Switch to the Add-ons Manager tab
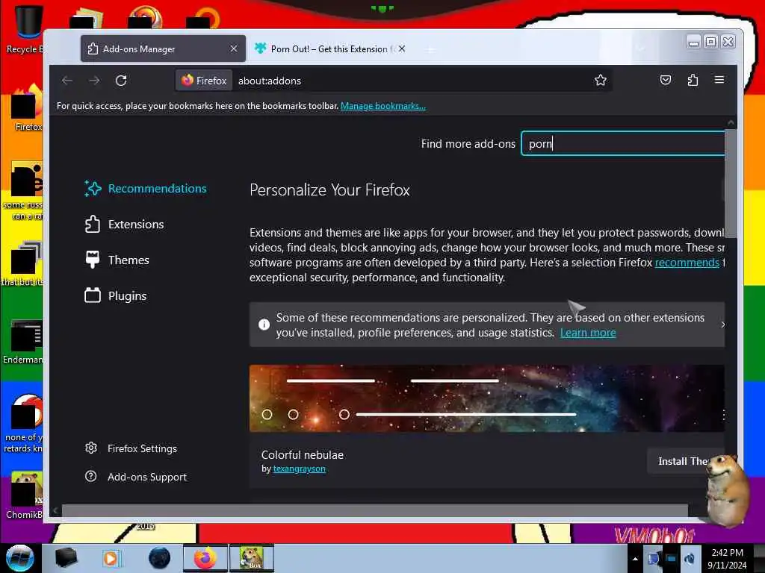 pyautogui.click(x=163, y=48)
